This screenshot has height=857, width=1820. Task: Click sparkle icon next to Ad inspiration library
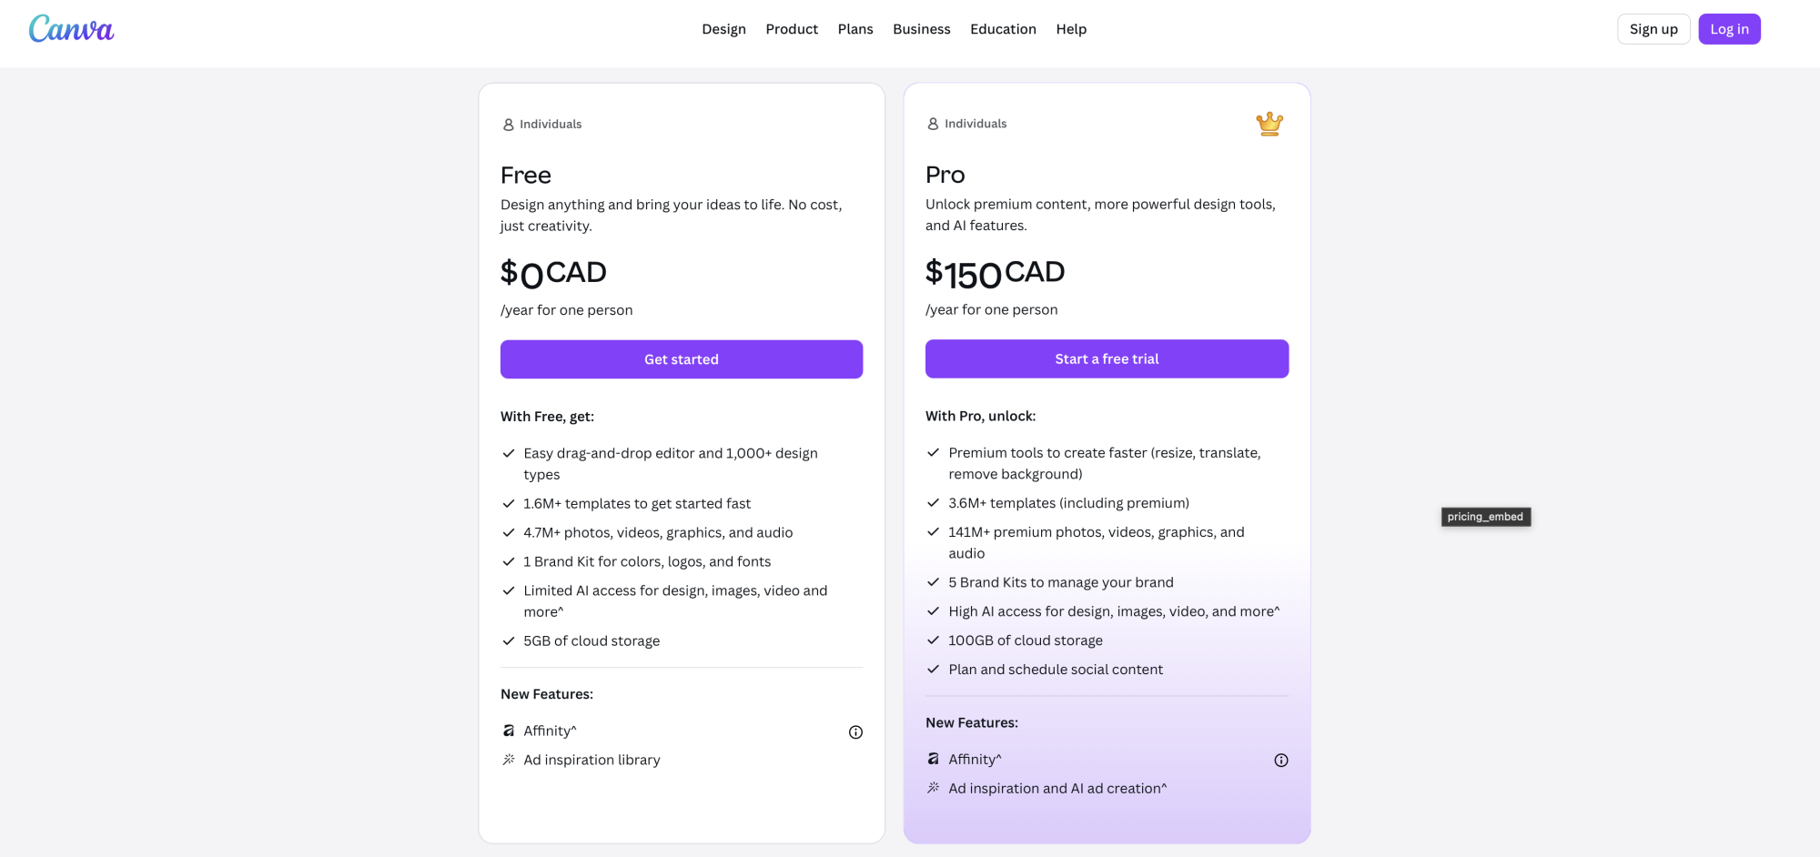pyautogui.click(x=509, y=760)
